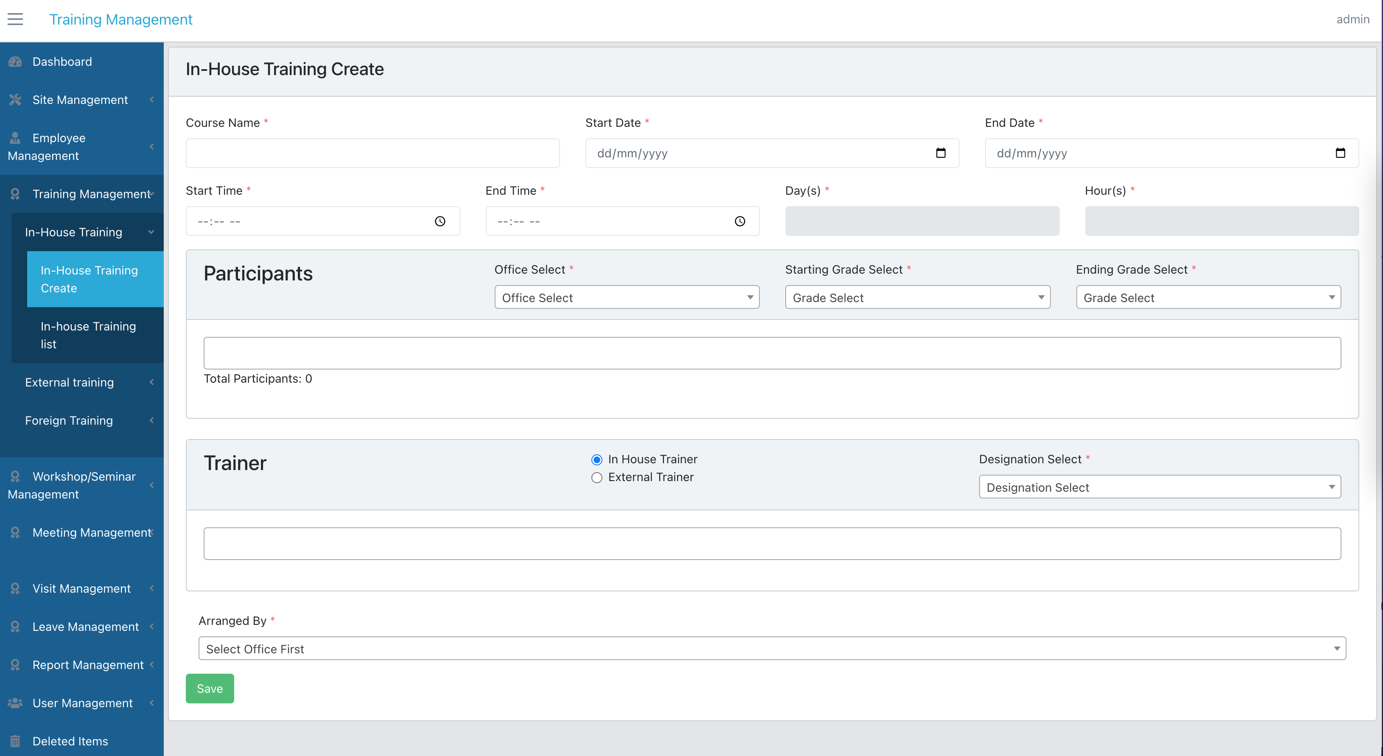Click the Start Time clock icon

(440, 221)
